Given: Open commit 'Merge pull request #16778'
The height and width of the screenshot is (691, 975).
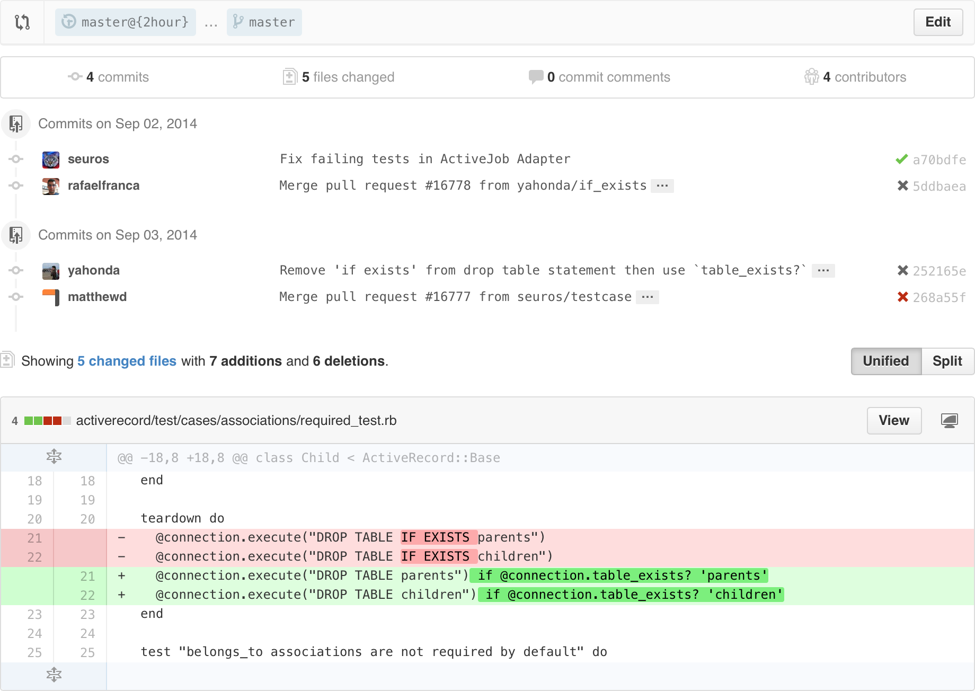Looking at the screenshot, I should click(463, 185).
